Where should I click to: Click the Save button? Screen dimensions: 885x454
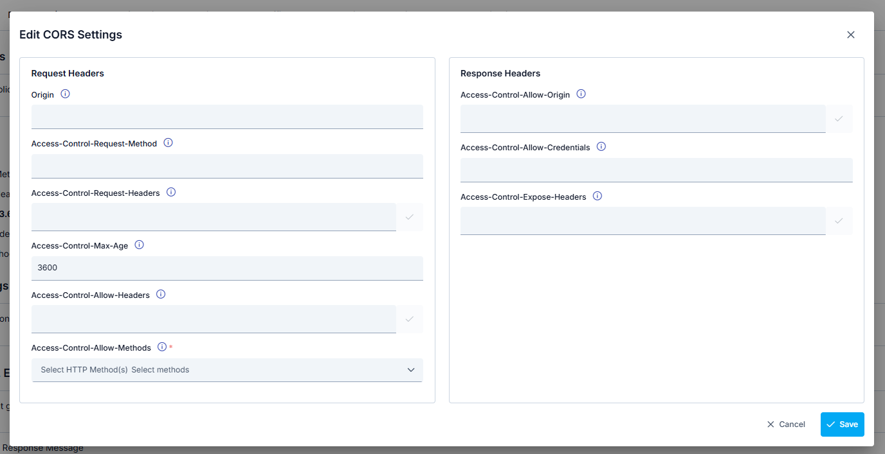pos(842,424)
